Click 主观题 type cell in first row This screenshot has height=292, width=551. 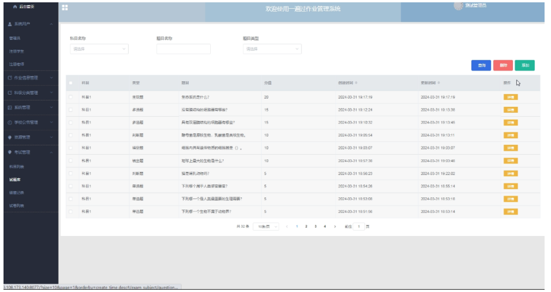[x=138, y=97]
